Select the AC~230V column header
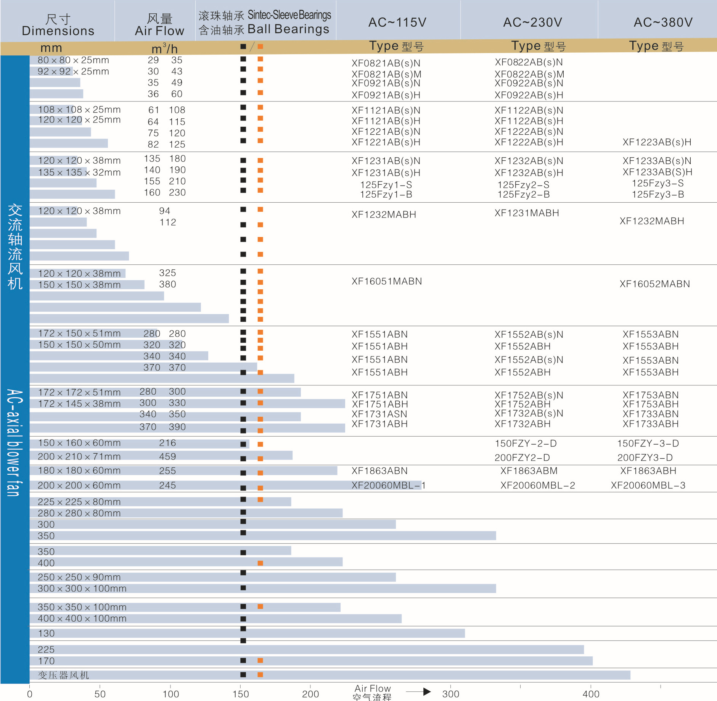Viewport: 717px width, 701px height. coord(532,22)
